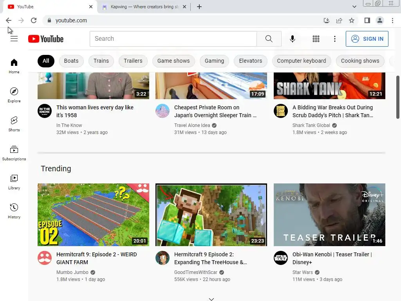
Task: Select the Game shows filter chip
Action: point(173,61)
